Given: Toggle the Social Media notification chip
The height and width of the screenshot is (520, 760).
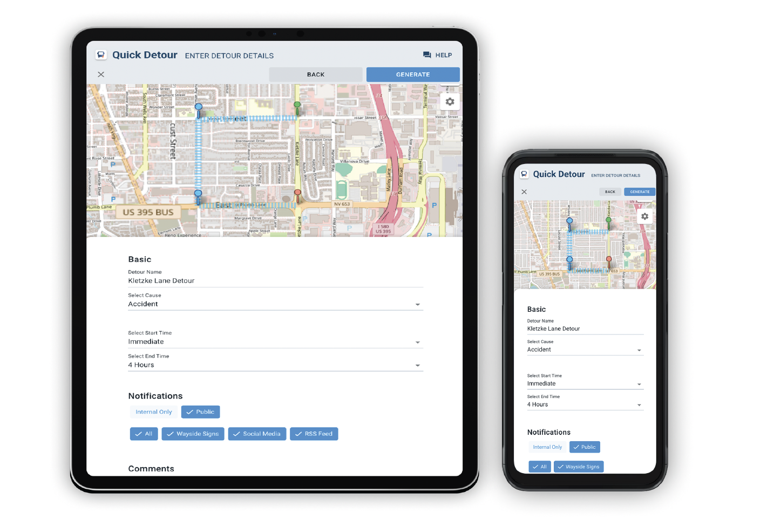Looking at the screenshot, I should pos(256,434).
